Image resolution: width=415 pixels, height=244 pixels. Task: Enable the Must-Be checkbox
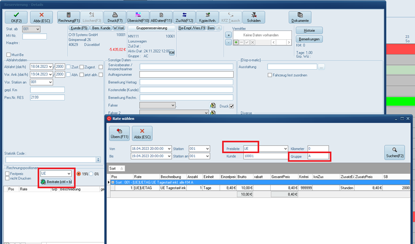pos(9,55)
